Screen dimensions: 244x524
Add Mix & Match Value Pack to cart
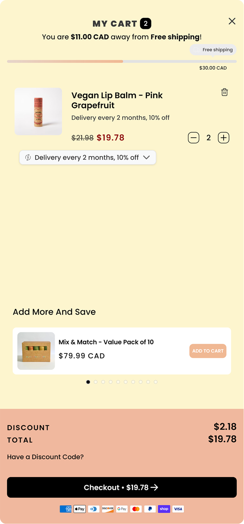[x=208, y=351]
